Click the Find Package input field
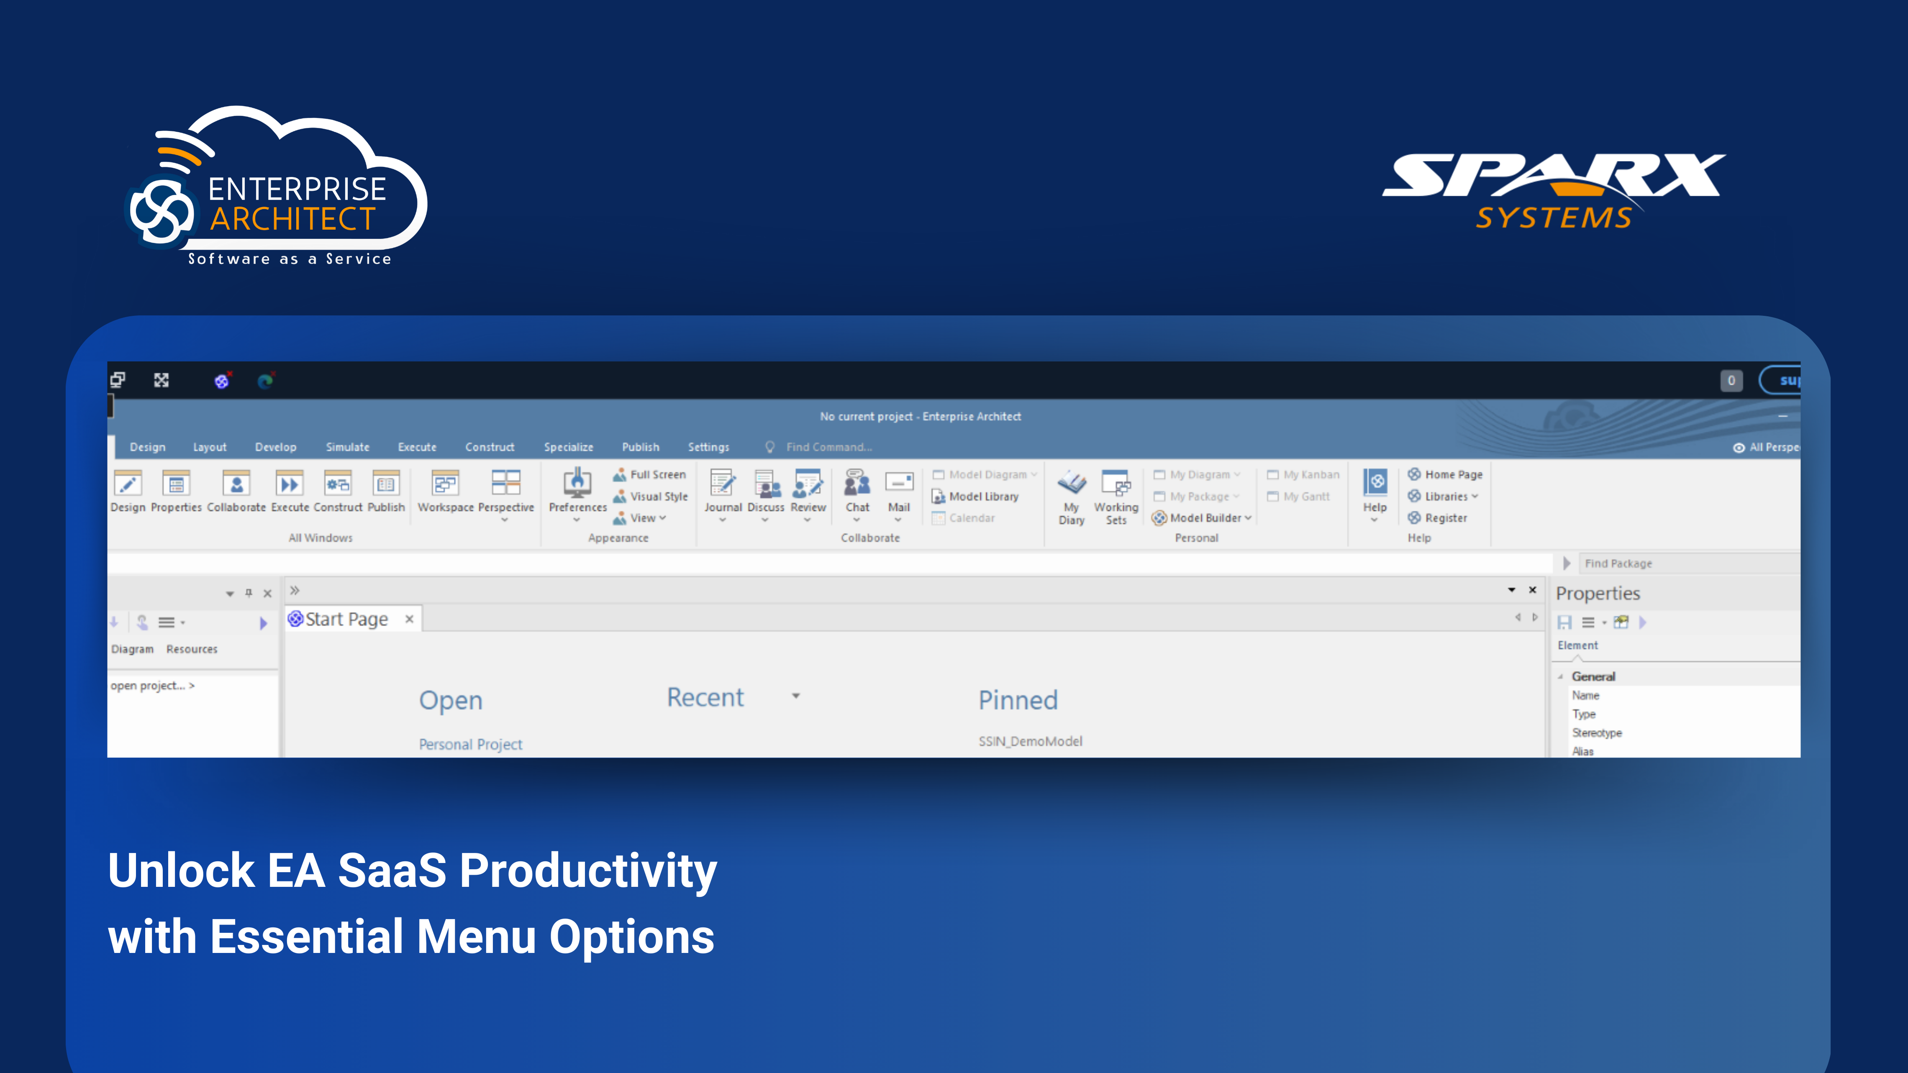 pyautogui.click(x=1689, y=563)
